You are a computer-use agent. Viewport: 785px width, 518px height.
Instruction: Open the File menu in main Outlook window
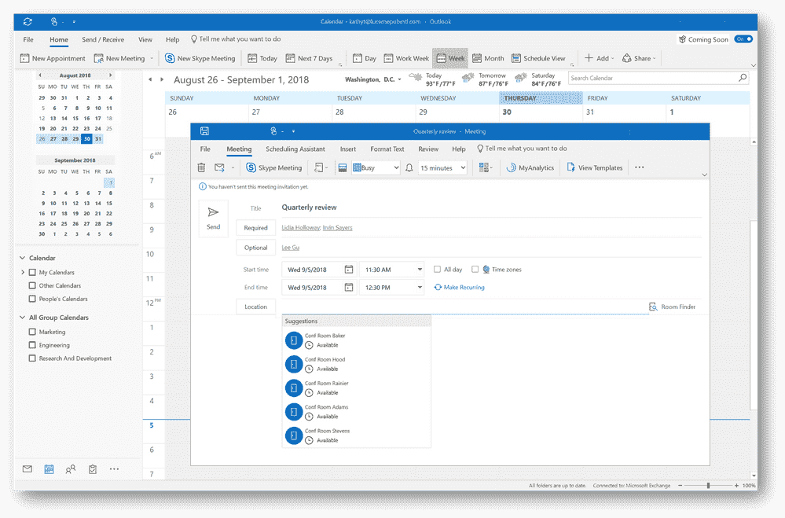28,39
